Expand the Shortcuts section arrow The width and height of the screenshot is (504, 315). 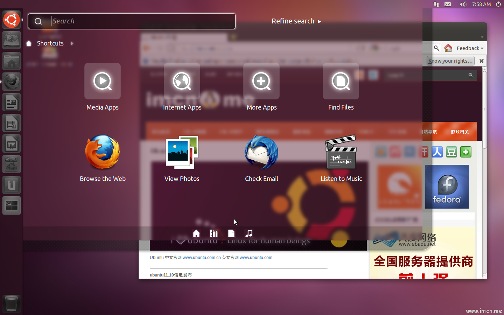click(x=72, y=43)
